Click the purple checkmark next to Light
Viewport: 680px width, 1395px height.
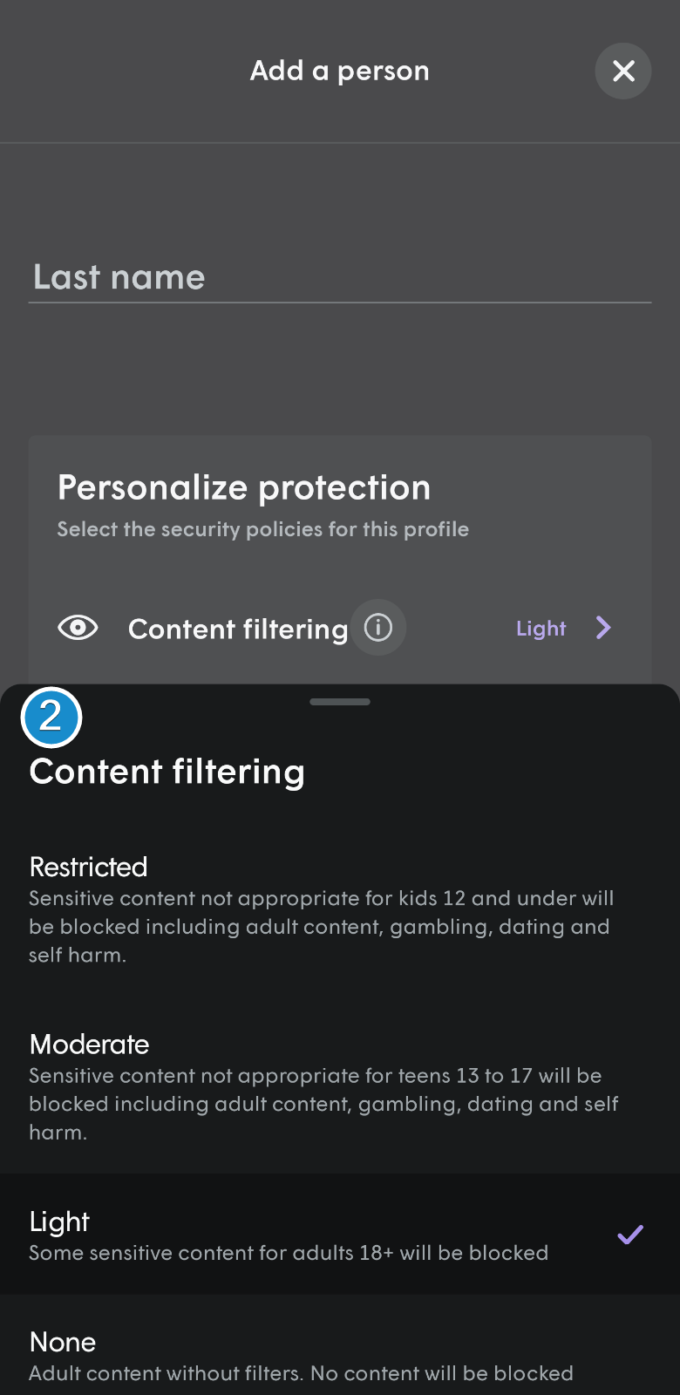pos(630,1235)
